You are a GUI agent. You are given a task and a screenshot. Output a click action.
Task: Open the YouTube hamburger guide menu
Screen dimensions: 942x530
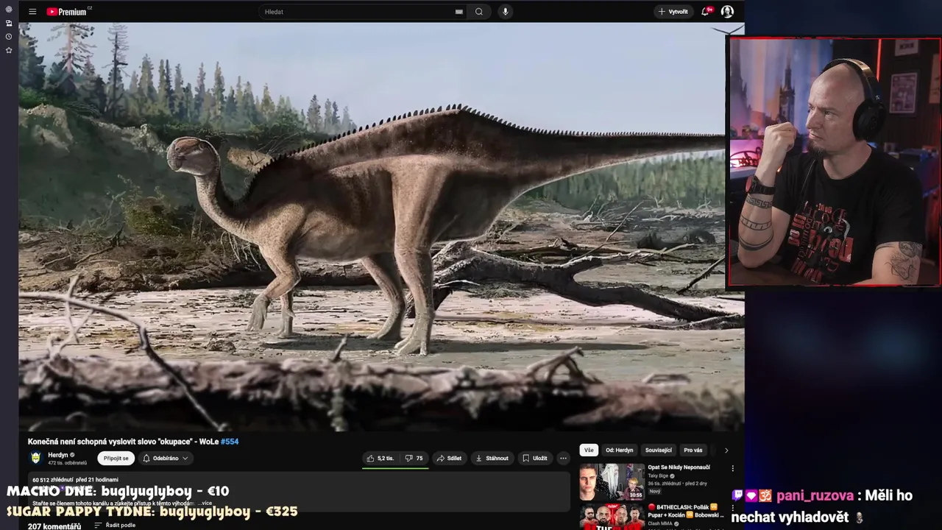pyautogui.click(x=32, y=12)
